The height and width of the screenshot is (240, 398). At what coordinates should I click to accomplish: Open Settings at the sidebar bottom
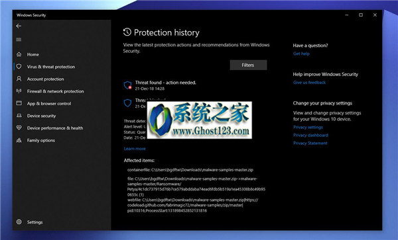34,222
